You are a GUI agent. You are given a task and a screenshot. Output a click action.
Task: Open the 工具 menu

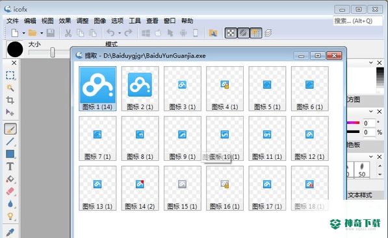click(135, 21)
